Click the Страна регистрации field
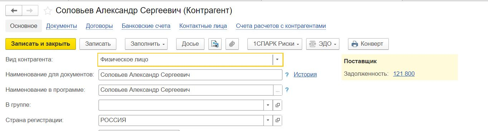 pyautogui.click(x=181, y=120)
